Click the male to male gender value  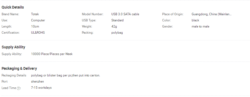(x=200, y=26)
